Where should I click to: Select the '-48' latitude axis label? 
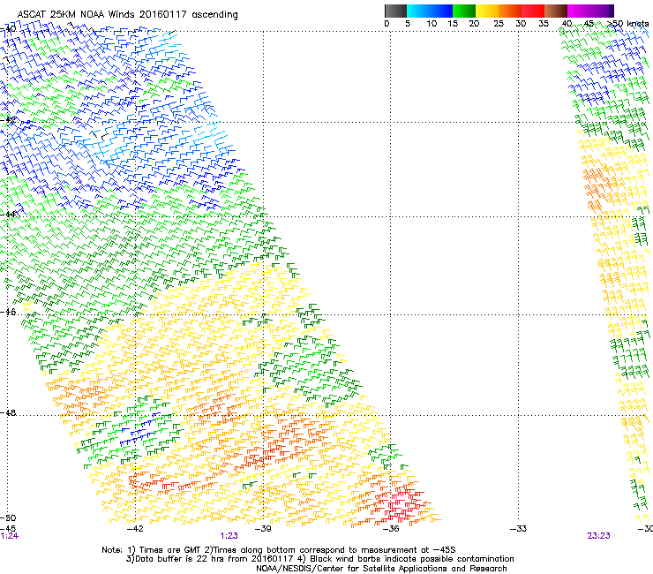(x=8, y=412)
